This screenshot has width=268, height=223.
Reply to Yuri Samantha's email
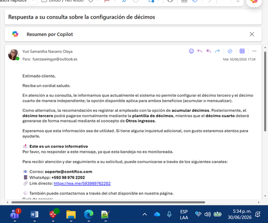click(200, 51)
